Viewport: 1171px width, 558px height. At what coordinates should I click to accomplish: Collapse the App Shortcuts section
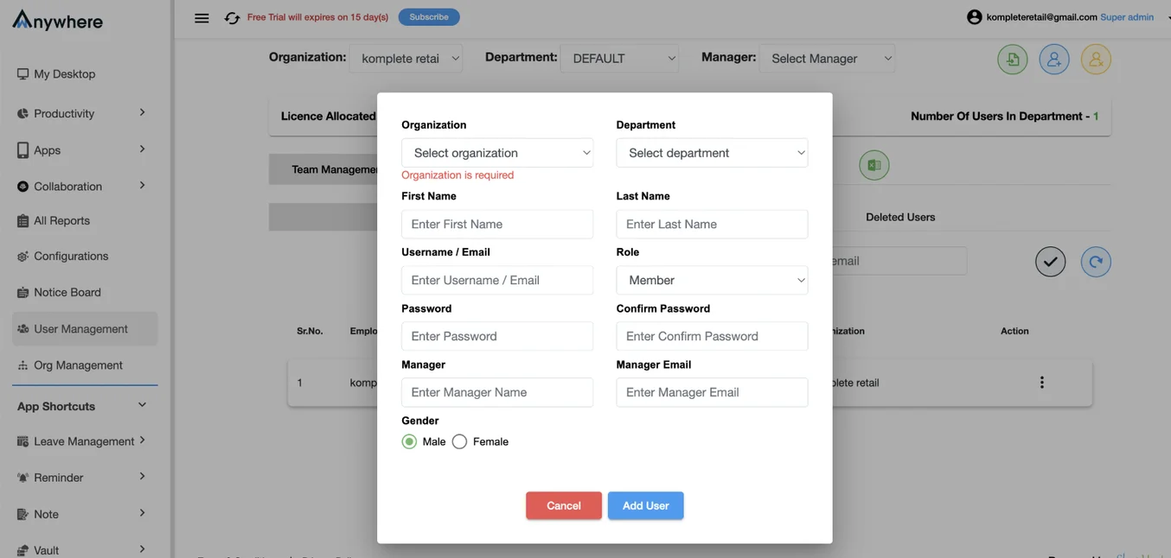coord(143,405)
